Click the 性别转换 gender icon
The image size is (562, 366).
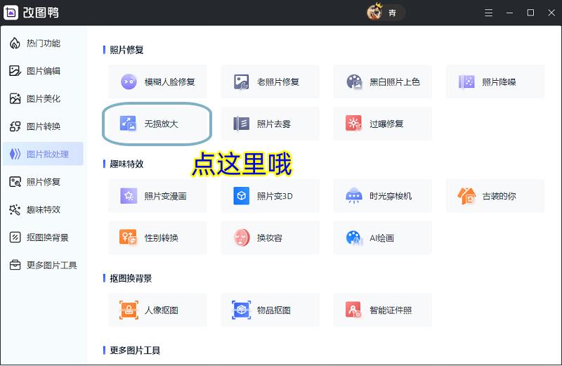pos(128,237)
